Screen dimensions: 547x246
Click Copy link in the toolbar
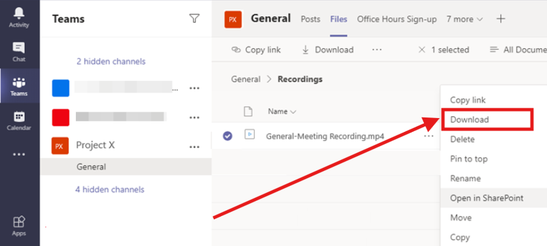tap(256, 50)
